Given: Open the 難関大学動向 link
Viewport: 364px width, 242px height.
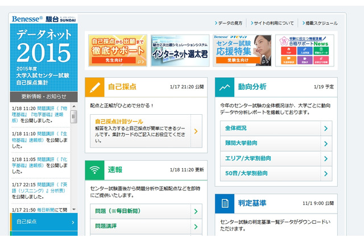Looking at the screenshot, I should point(241,143).
